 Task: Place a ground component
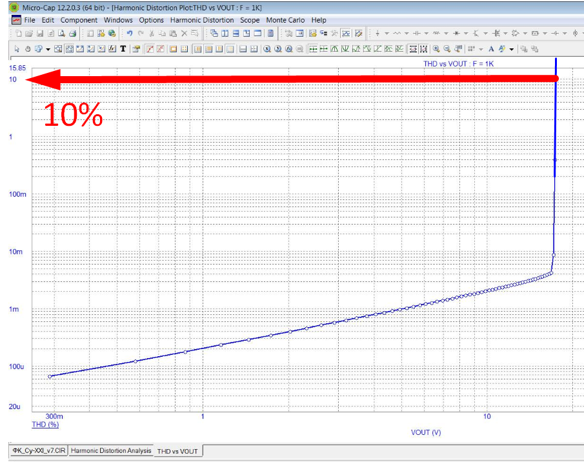(x=378, y=34)
